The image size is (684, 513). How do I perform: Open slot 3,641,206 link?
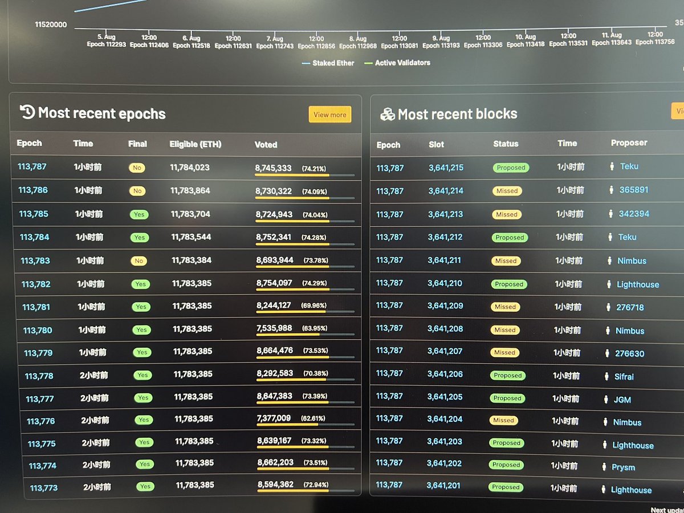445,374
